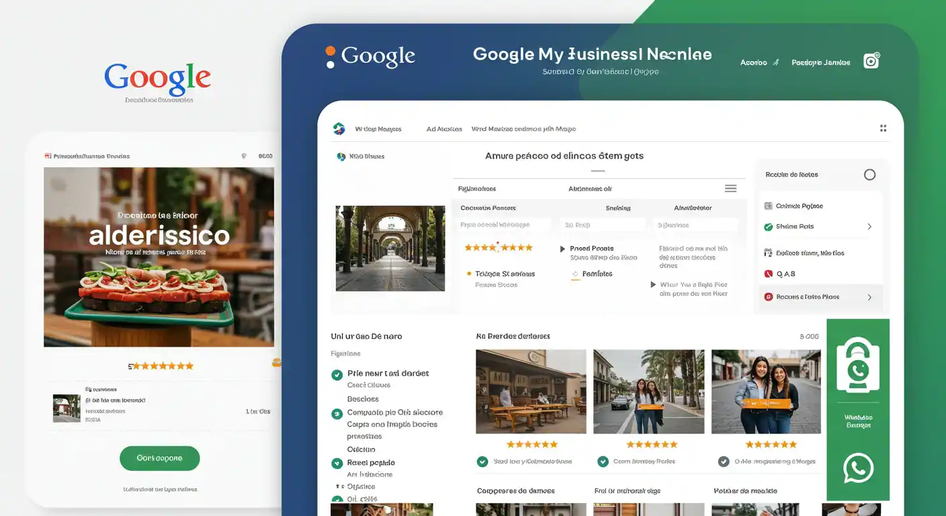Click the white phone badge icon in the green sidebar
946x516 pixels.
tap(857, 365)
